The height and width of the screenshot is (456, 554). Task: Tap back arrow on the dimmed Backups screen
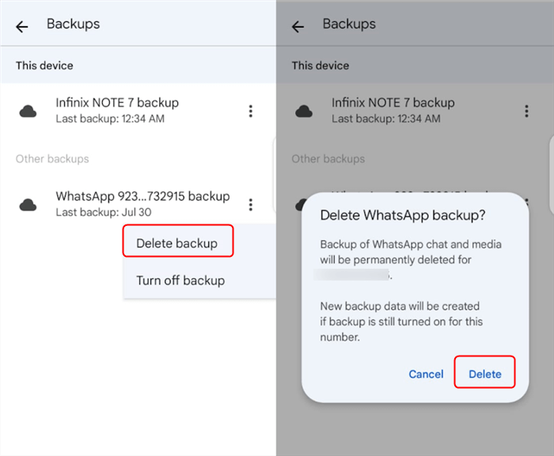pos(298,27)
